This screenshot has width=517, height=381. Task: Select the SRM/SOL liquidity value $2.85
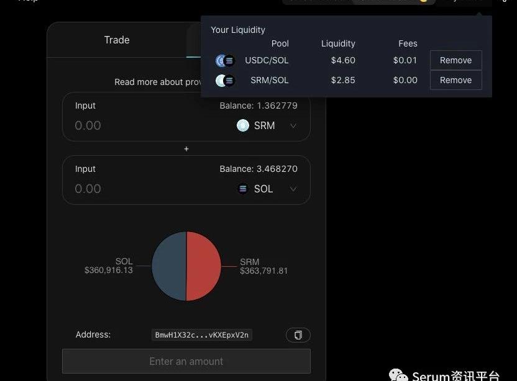tap(343, 80)
